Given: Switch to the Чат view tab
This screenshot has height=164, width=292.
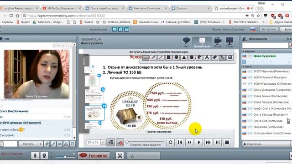Looking at the screenshot, I should coord(186,42).
